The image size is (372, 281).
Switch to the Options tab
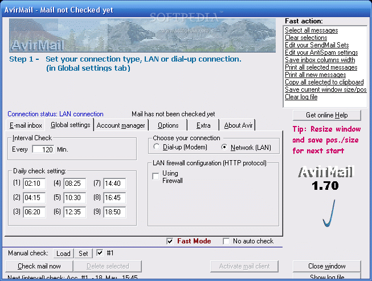point(168,125)
